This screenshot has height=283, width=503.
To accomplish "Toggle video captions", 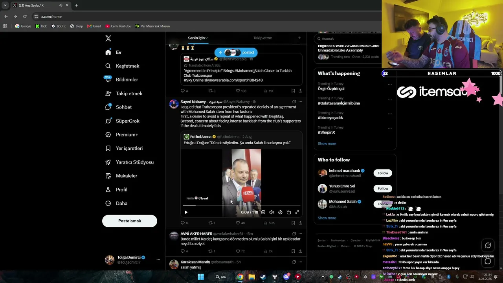I will point(263,212).
